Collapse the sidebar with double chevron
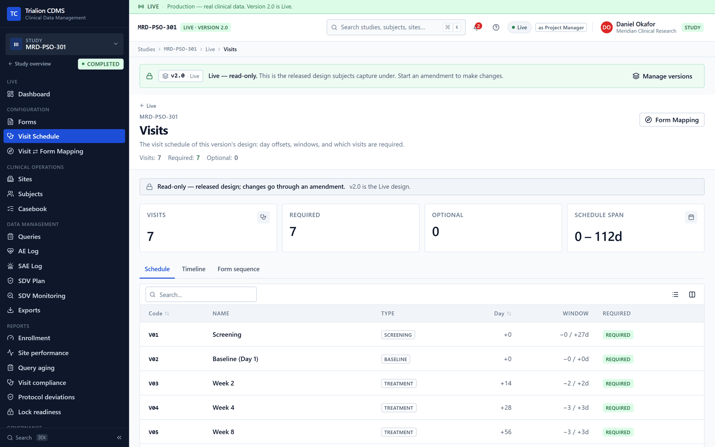Screen dimensions: 715x447 [x=119, y=437]
